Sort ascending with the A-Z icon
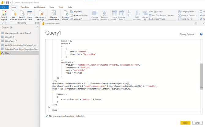Viewport: 205px width, 127px height. coord(129,12)
